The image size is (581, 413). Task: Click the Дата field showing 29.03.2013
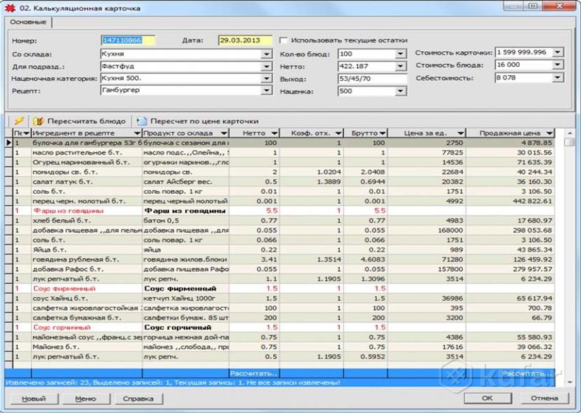coord(245,40)
